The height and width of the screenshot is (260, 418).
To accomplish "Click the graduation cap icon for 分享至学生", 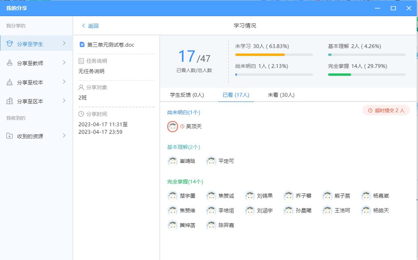I will (10, 44).
